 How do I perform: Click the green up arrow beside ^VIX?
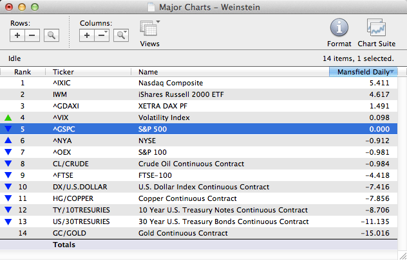[x=8, y=117]
